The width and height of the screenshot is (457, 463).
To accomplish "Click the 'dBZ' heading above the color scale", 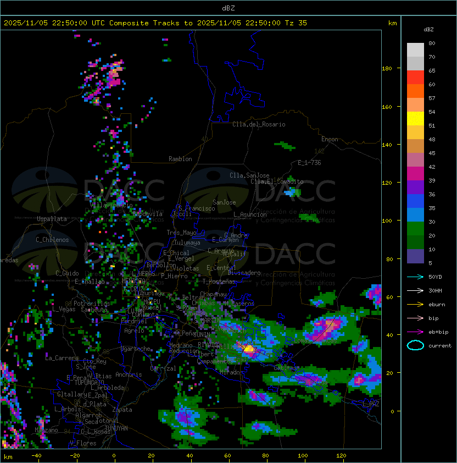I will point(428,30).
